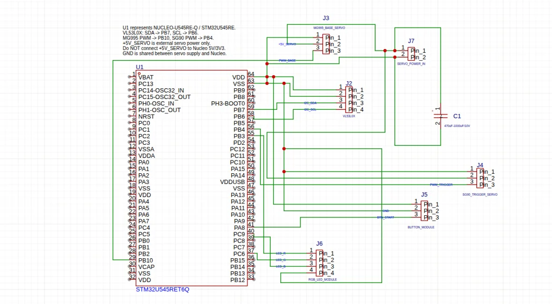Select Pin_1 of connector J3

[333, 38]
